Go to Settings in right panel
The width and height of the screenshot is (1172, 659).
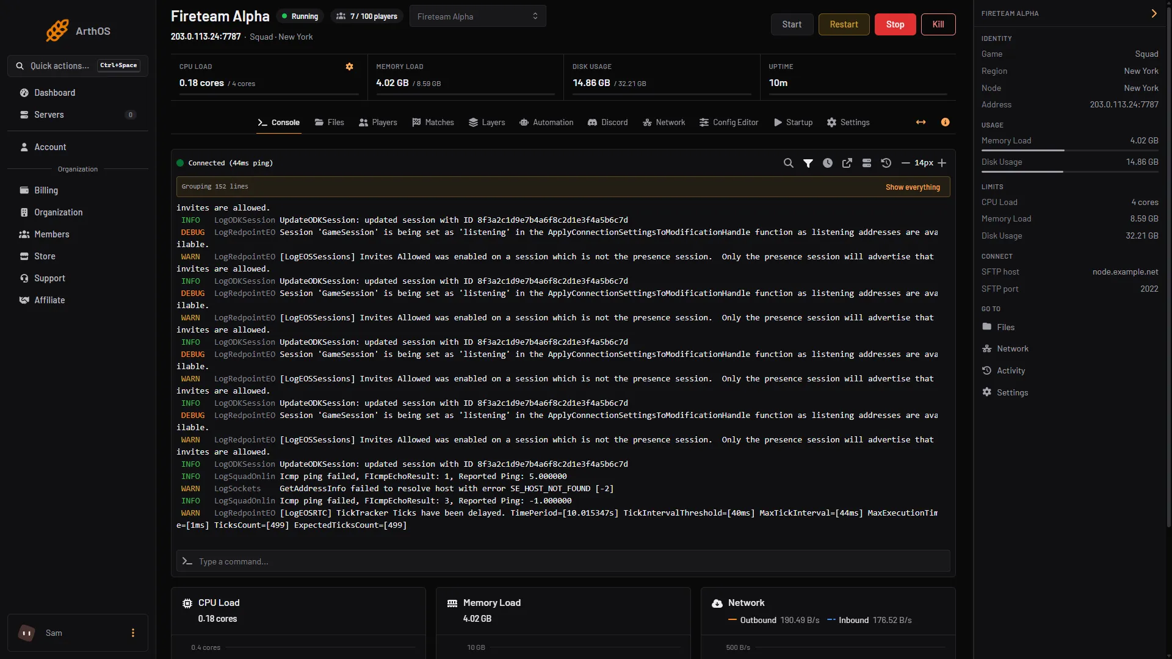[x=1005, y=392]
